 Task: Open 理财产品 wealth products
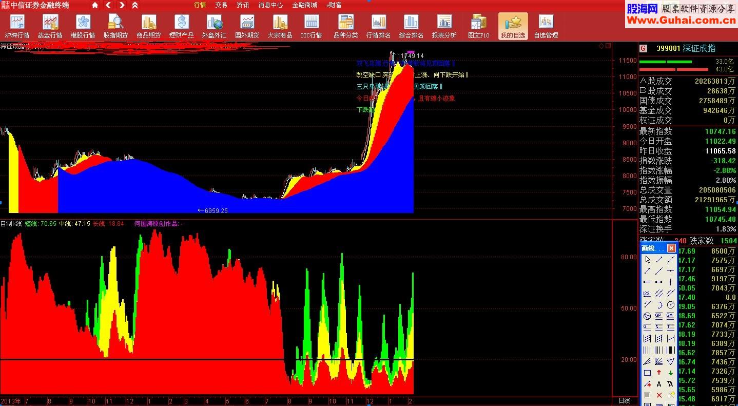click(181, 26)
